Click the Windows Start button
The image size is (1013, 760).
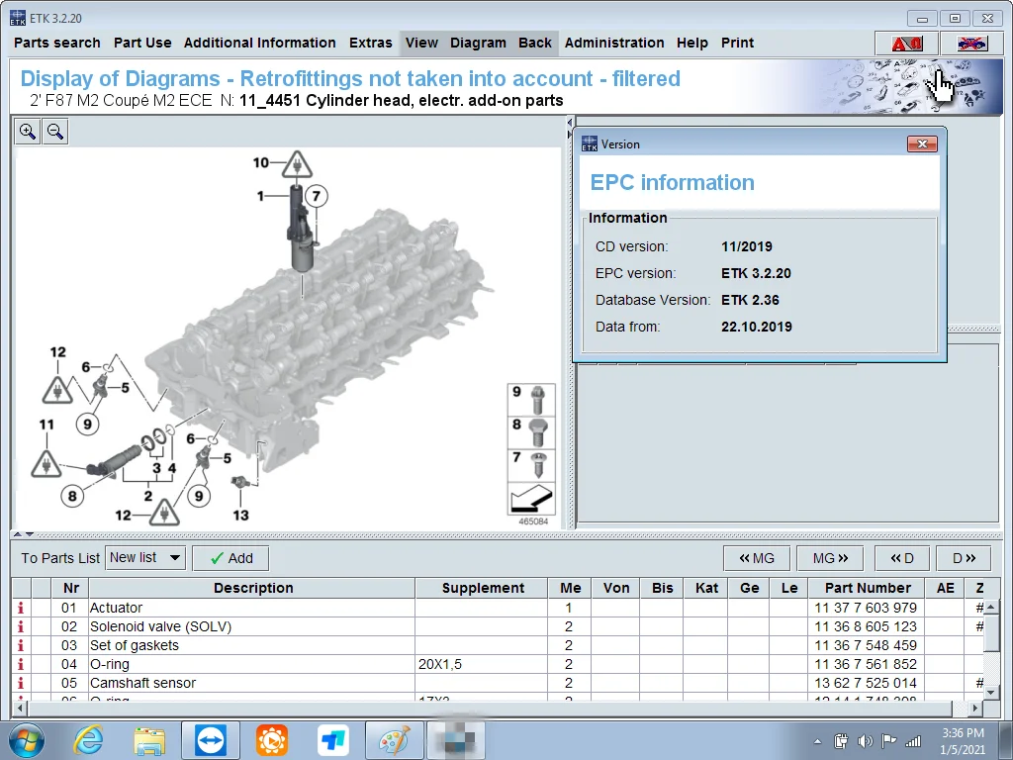[27, 740]
